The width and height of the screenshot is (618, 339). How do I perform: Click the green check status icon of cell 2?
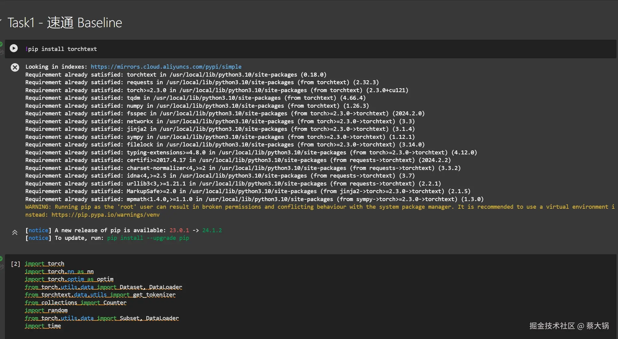[1, 259]
